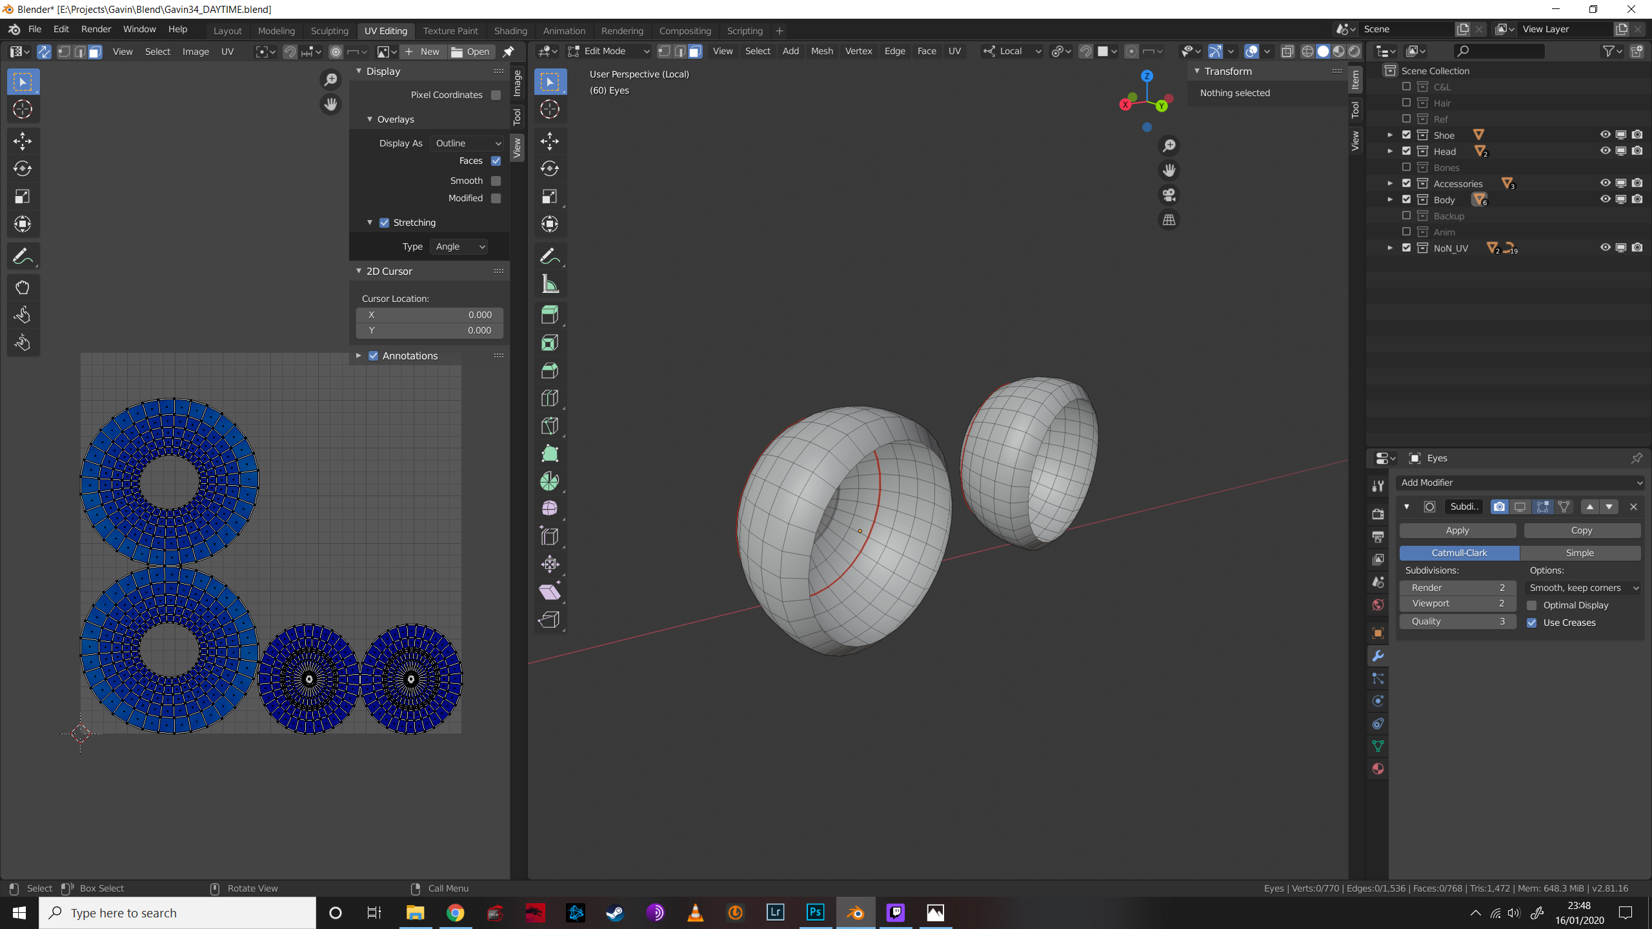The height and width of the screenshot is (929, 1652).
Task: Select the Annotate tool in UV editor
Action: pyautogui.click(x=23, y=256)
